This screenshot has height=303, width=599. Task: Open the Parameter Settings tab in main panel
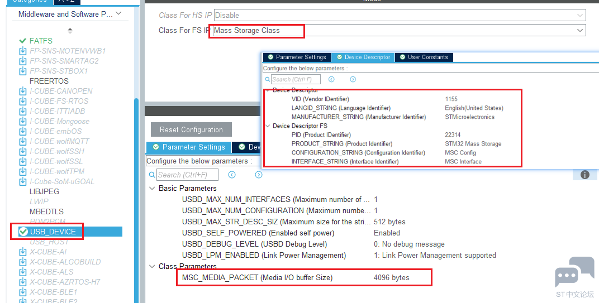[189, 147]
